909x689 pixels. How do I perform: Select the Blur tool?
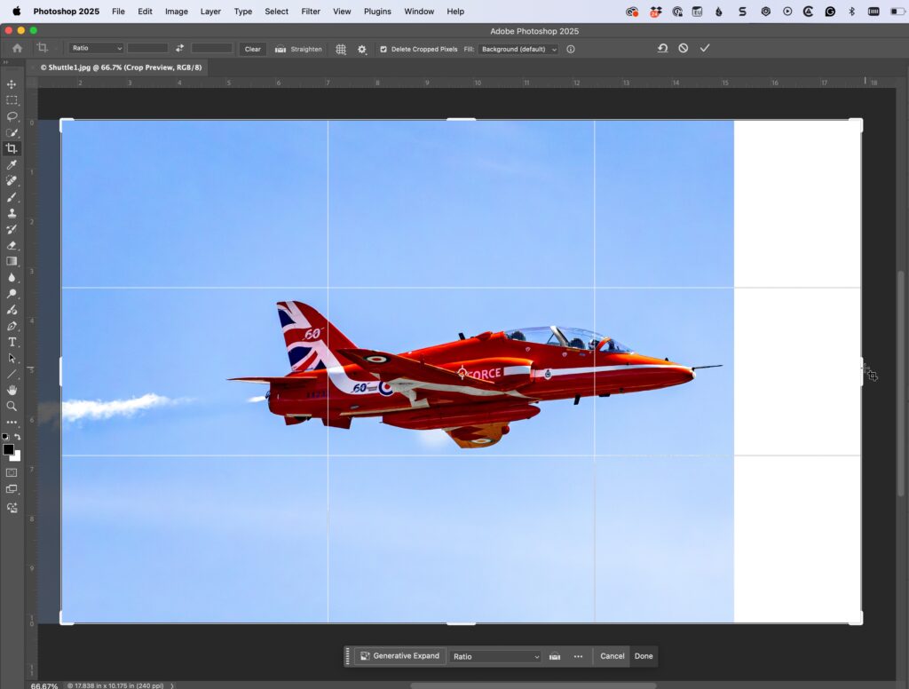click(12, 277)
